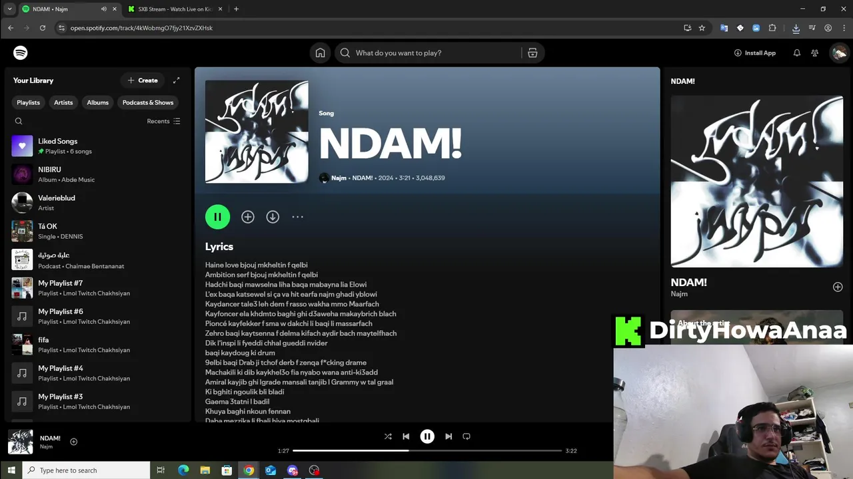853x479 pixels.
Task: Pause playback in bottom player bar
Action: point(427,436)
